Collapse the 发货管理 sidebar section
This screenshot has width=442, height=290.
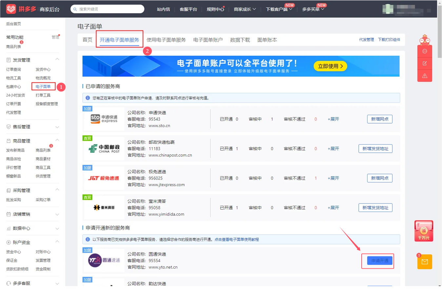click(x=57, y=60)
